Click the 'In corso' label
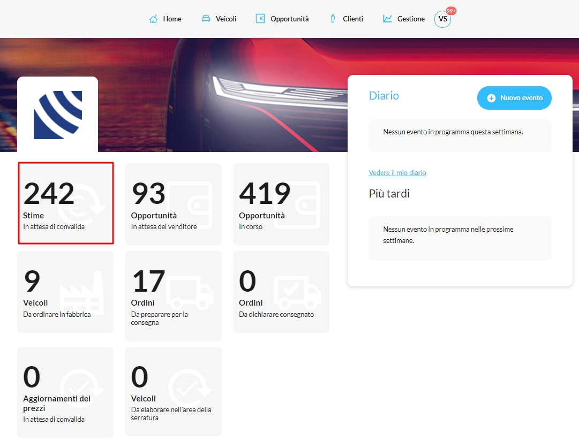Screen dimensions: 579x448 [251, 226]
